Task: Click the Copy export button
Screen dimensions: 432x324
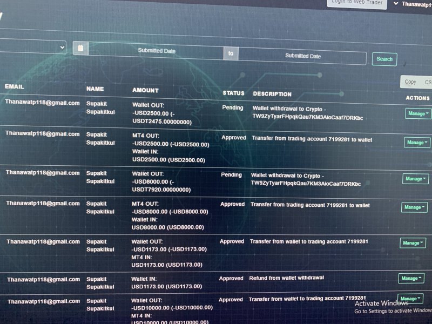Action: 410,82
